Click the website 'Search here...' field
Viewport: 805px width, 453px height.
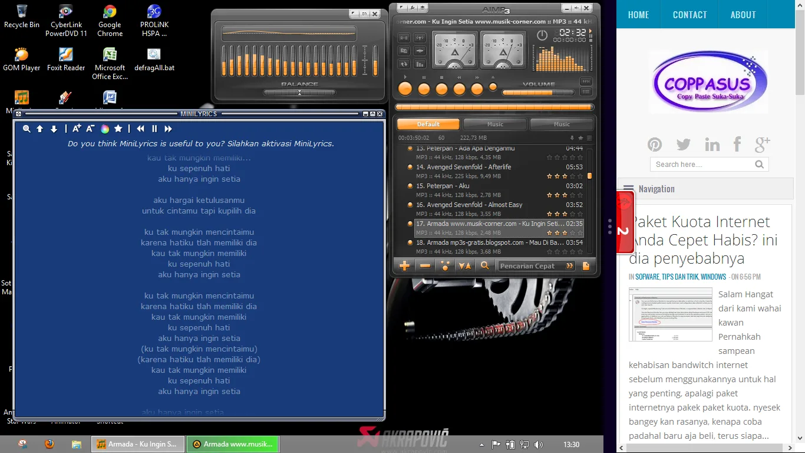pos(703,165)
